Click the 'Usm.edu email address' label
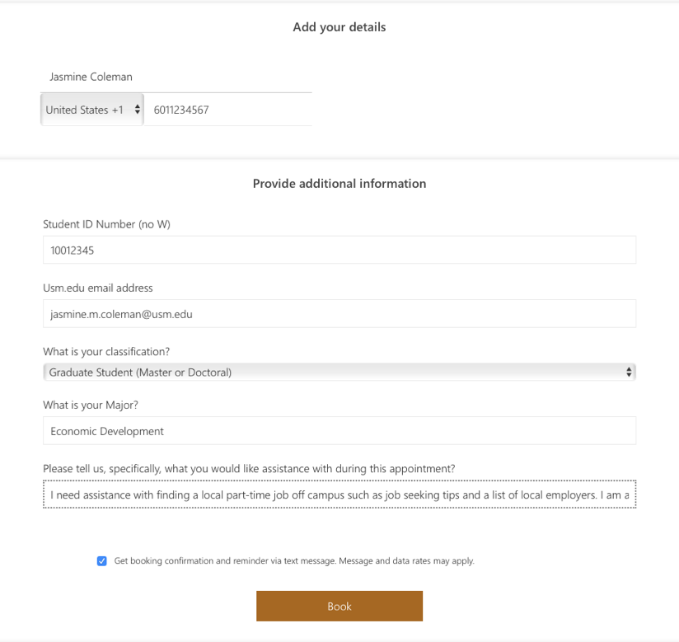679x642 pixels. point(98,288)
